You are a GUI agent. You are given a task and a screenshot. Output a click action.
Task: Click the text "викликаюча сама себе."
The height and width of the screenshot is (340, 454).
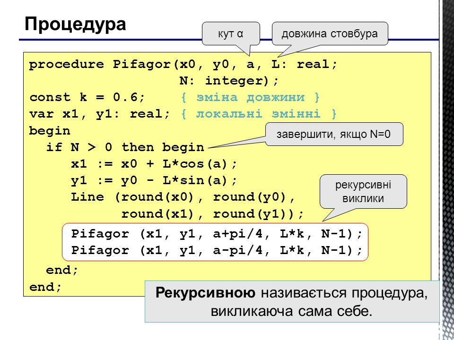point(291,312)
